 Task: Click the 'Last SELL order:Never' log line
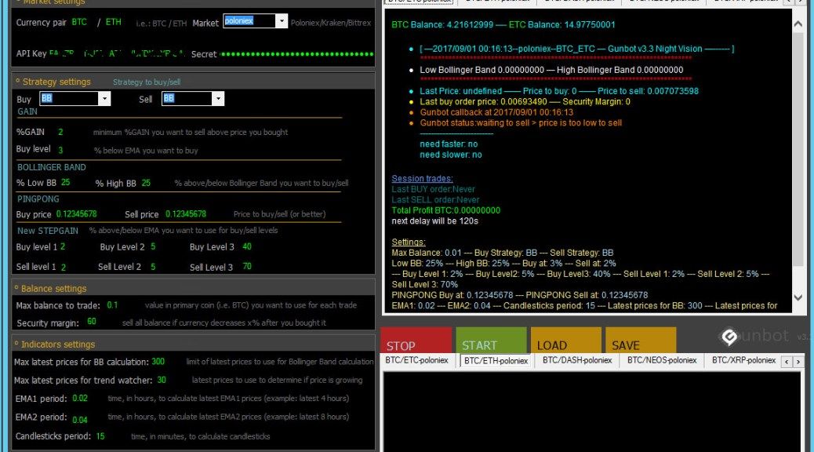(x=435, y=200)
